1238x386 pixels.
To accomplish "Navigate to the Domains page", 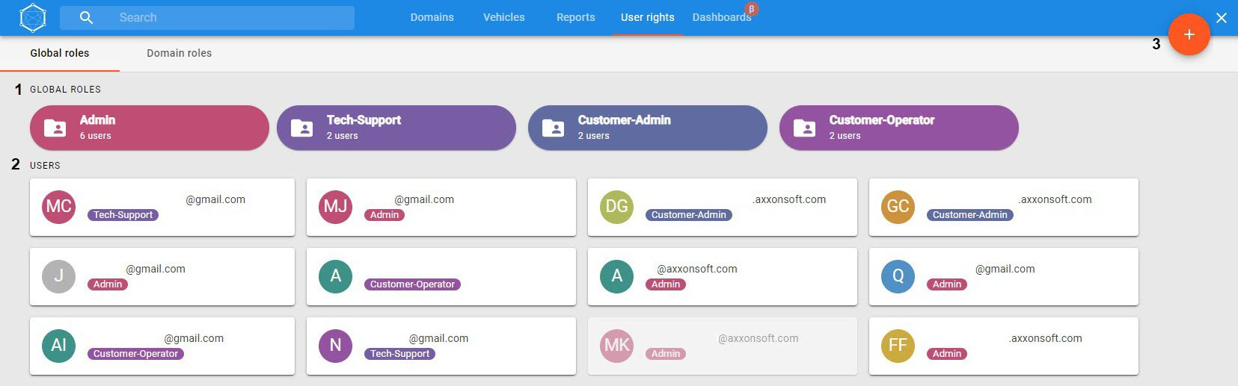I will 432,17.
